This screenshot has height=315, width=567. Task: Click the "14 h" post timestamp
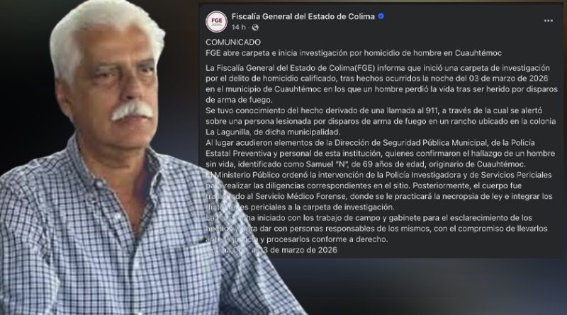point(238,28)
